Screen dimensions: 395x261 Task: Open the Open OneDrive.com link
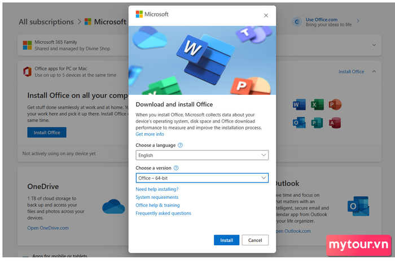[48, 228]
